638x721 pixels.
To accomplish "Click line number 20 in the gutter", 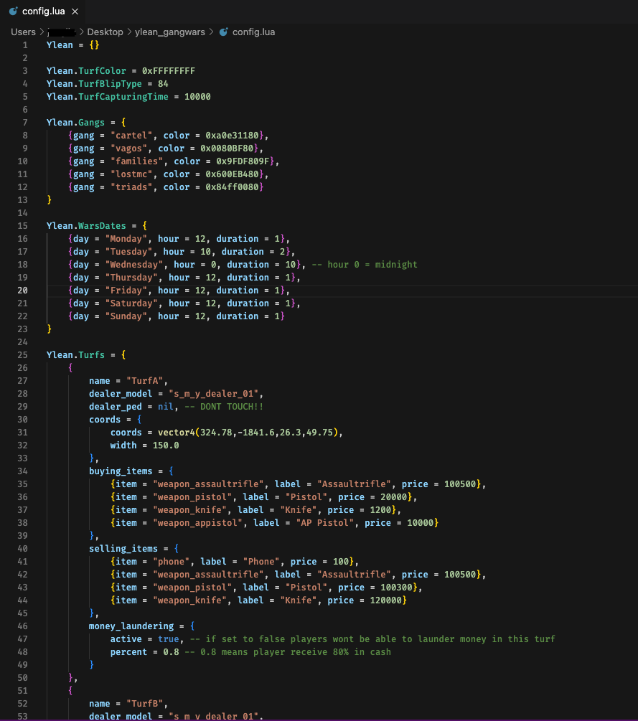I will 22,291.
